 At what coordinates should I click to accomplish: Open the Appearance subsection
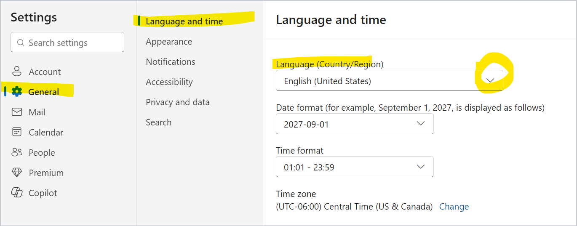tap(169, 42)
